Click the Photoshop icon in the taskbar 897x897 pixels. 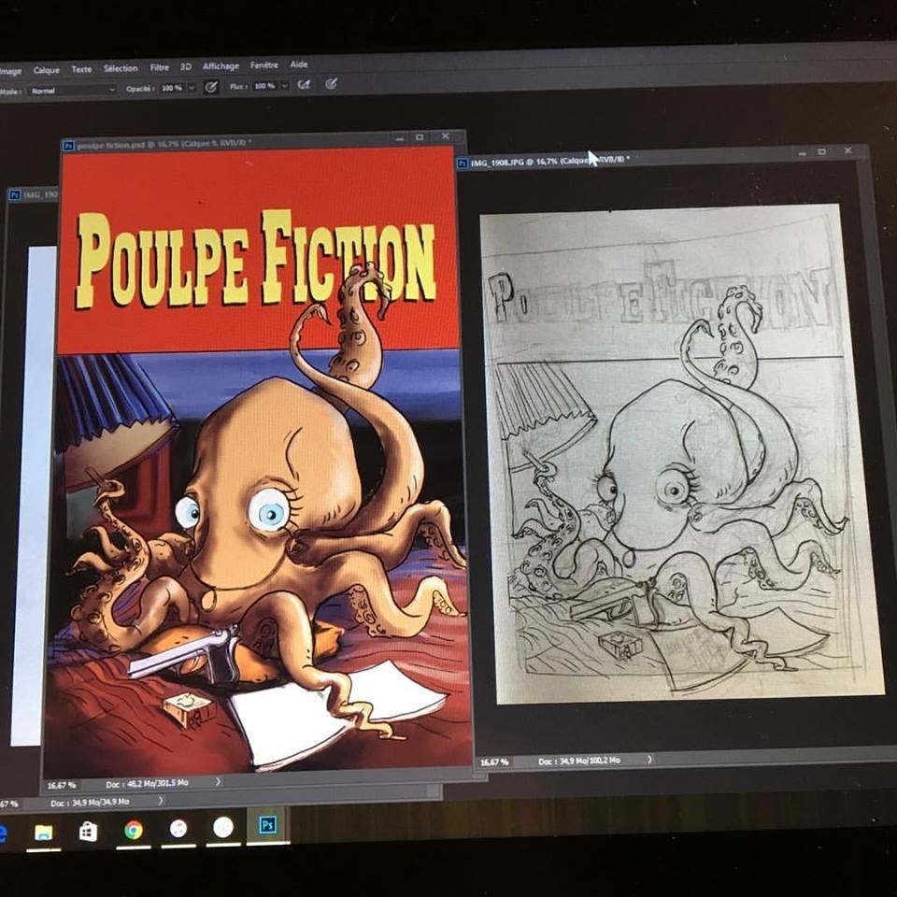coord(268,825)
